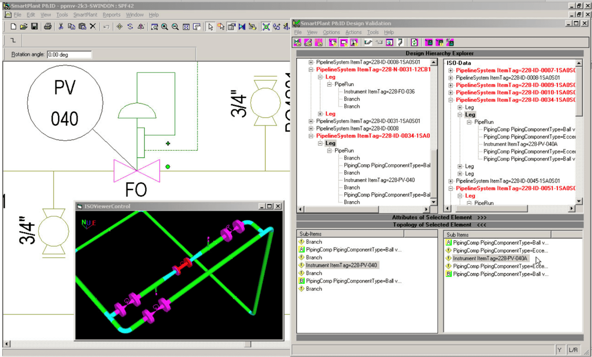Select Instrument ItemTag=228-PV-040A in Sub Items
This screenshot has height=357, width=592.
click(491, 259)
